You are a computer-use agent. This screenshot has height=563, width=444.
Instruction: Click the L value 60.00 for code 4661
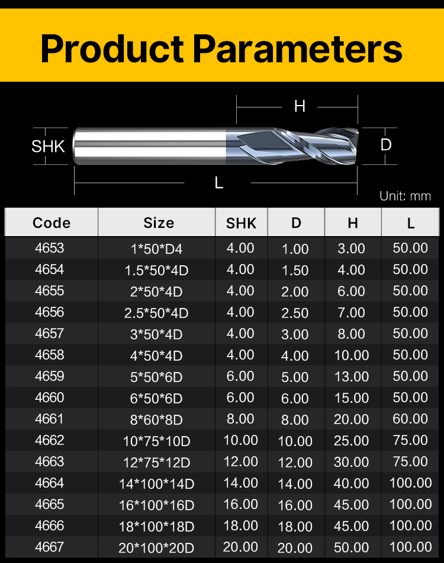click(x=410, y=419)
